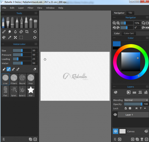Toggle the layer lock icon

point(126,108)
